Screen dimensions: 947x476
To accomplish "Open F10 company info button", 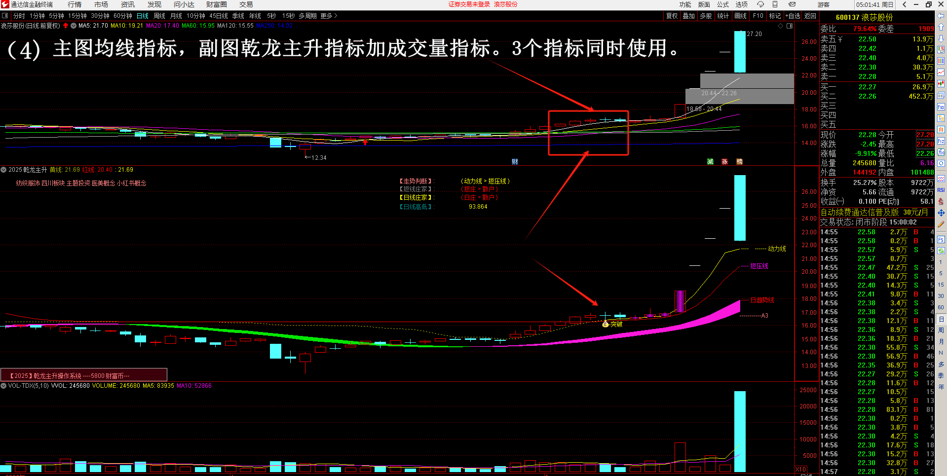I will pyautogui.click(x=758, y=16).
